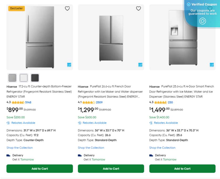This screenshot has height=179, width=220.
Task: Open the Hisense brand name on the first product
Action: coord(12,86)
